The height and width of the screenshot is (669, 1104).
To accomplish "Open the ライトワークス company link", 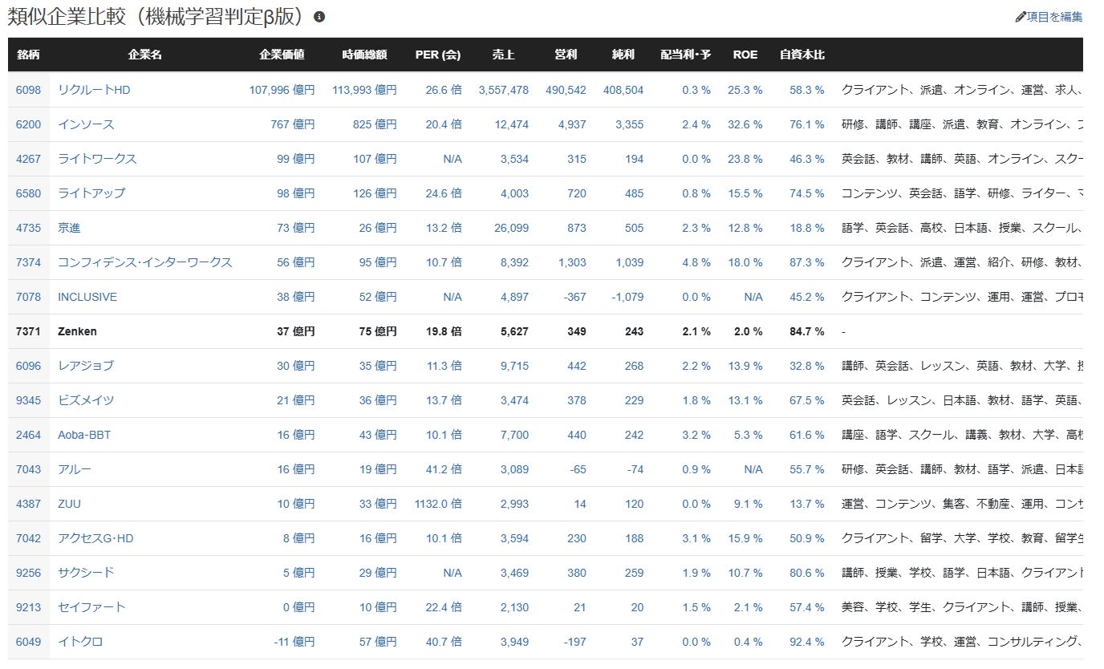I will point(97,159).
